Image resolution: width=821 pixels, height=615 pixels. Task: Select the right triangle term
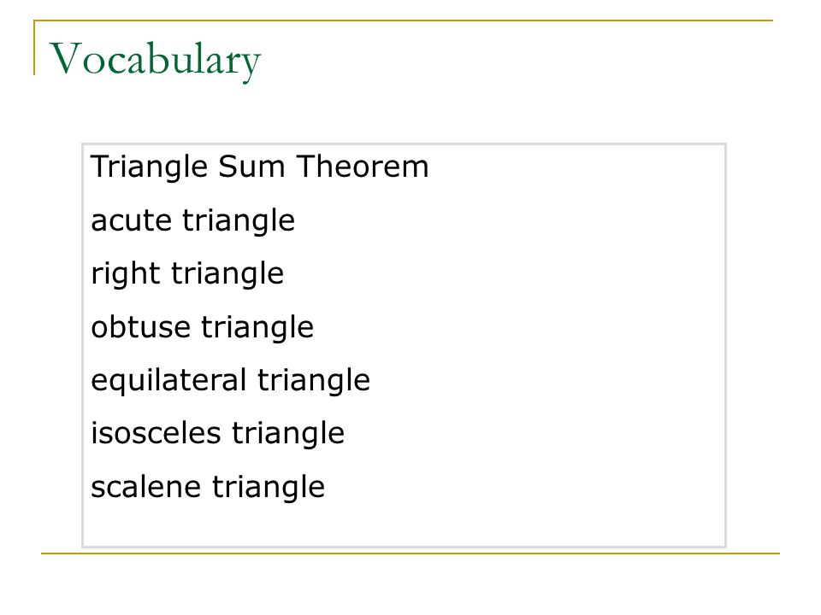(x=187, y=274)
